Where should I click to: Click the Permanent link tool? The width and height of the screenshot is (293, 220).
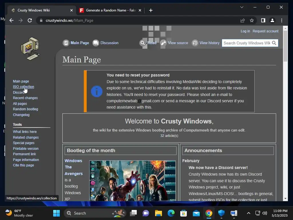point(25,154)
